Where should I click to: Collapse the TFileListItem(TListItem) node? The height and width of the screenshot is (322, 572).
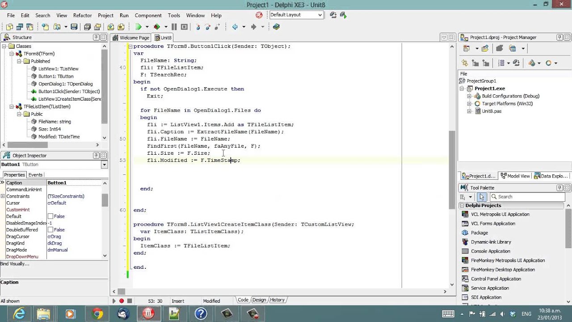12,106
